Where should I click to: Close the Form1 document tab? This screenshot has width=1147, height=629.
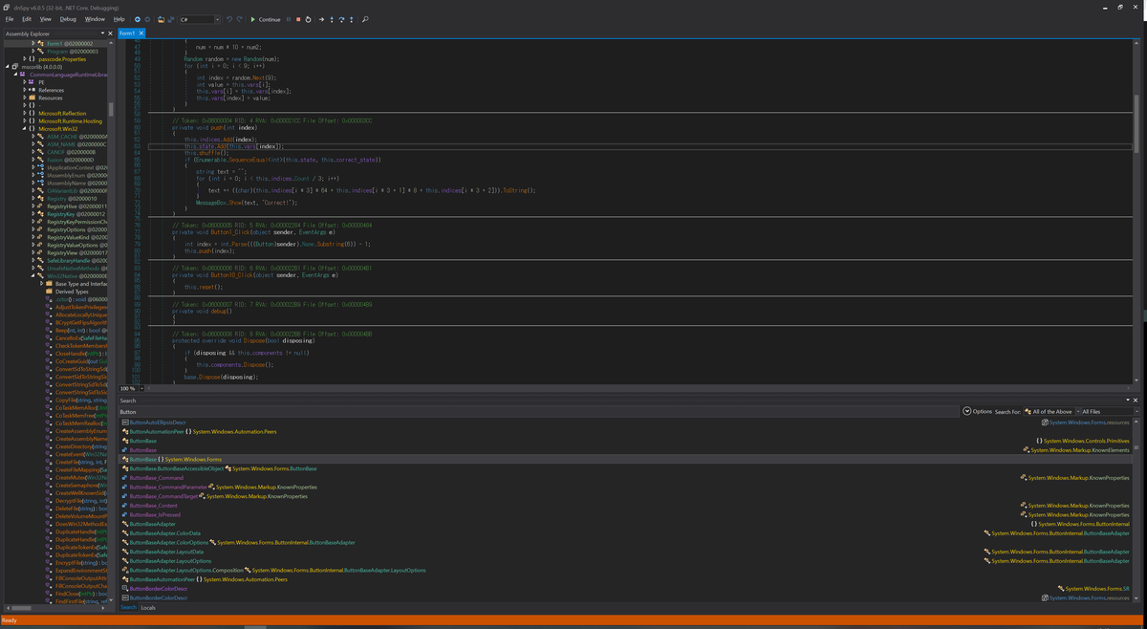tap(141, 34)
